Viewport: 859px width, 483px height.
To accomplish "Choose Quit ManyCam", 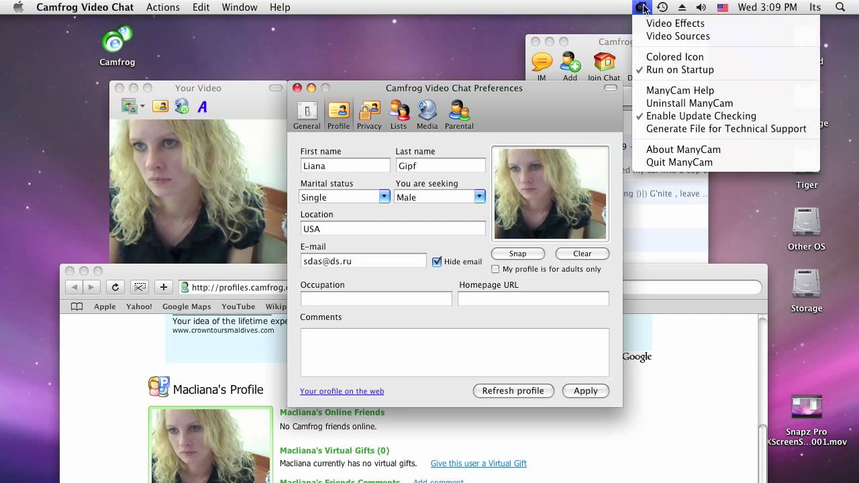I will [679, 162].
